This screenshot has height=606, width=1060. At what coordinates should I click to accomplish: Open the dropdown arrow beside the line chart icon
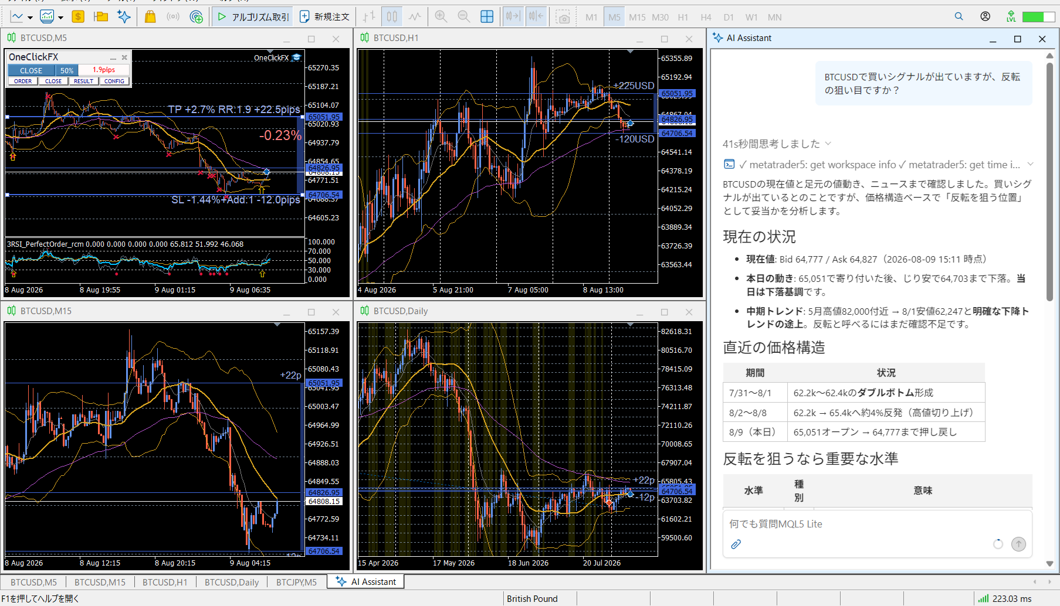(30, 18)
